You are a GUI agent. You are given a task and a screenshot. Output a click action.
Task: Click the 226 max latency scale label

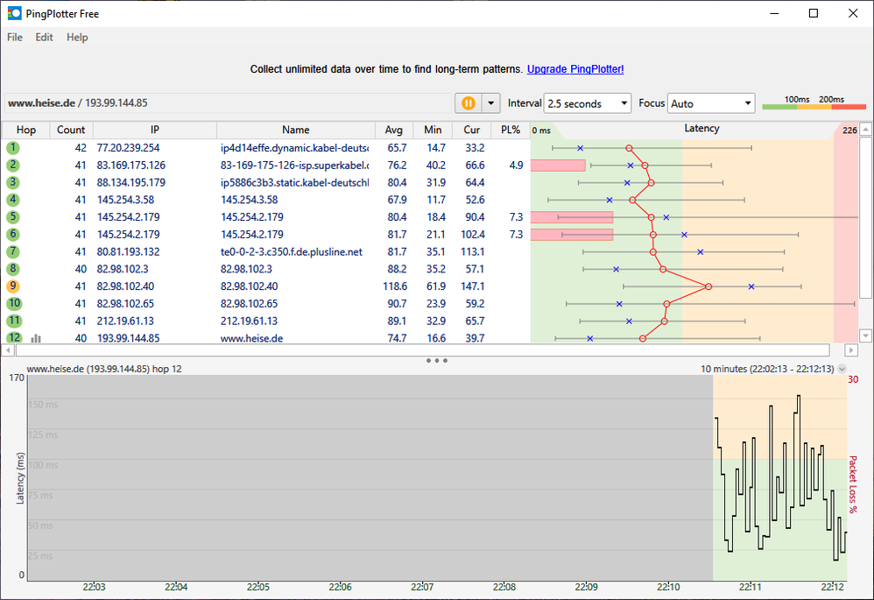tap(849, 130)
